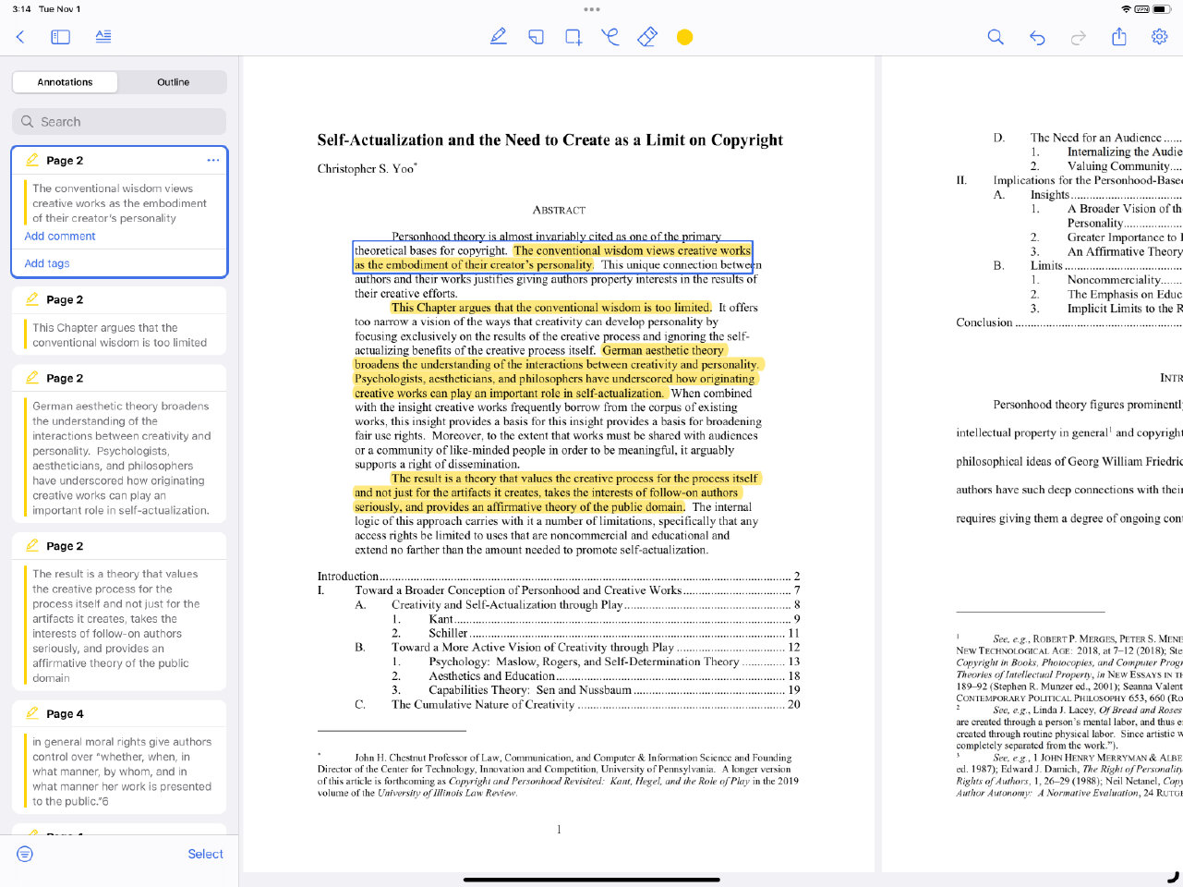Screen dimensions: 1183x887
Task: Open the yellow highlight color picker
Action: click(684, 37)
